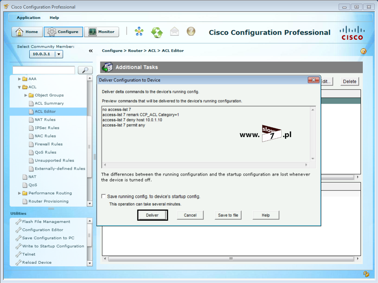Click the Save to file button

[x=228, y=215]
